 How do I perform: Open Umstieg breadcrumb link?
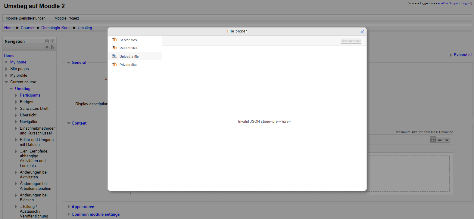click(85, 28)
